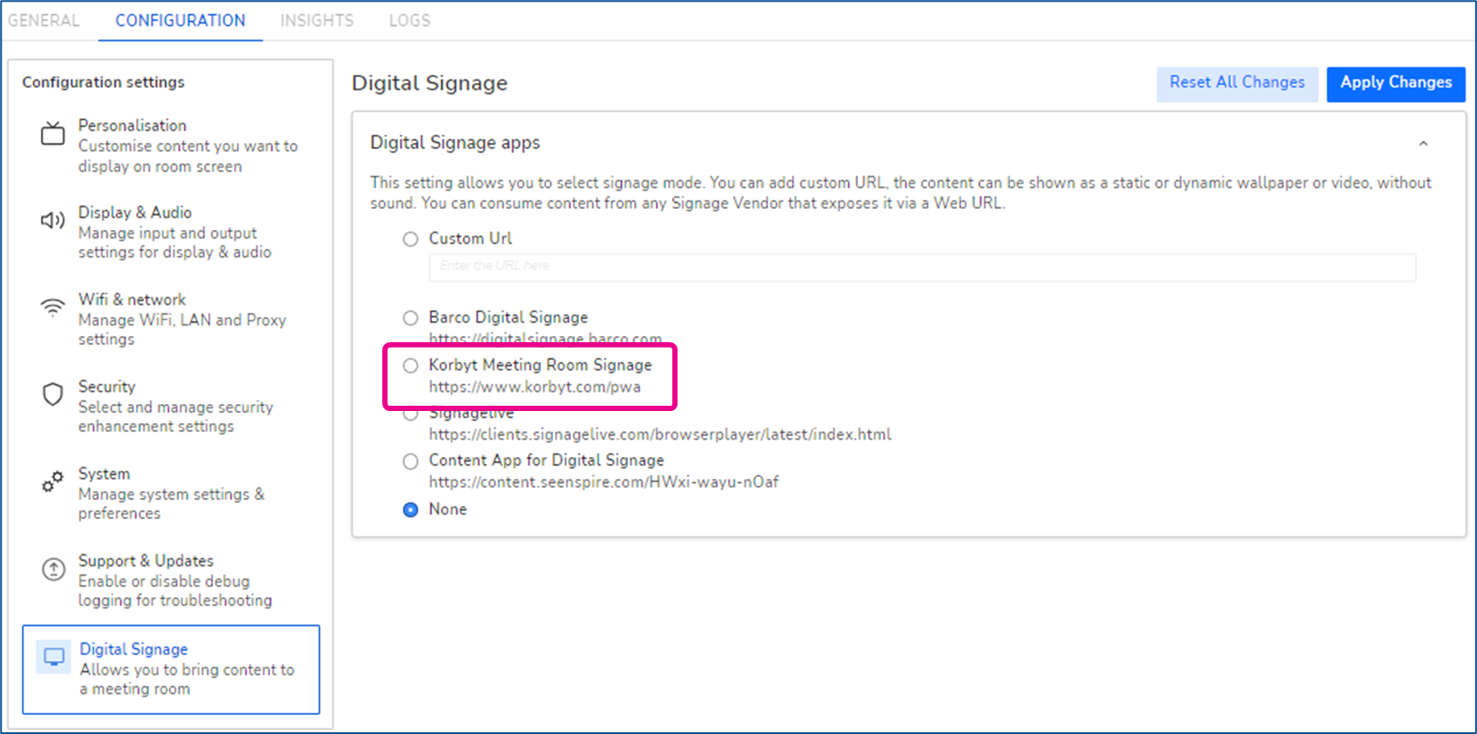Click the content.seenspire.com URL text

pyautogui.click(x=604, y=482)
